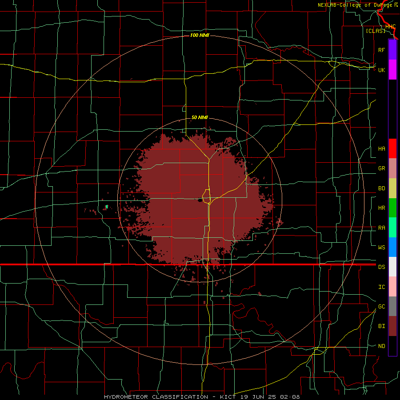Click the WS legend label
The height and width of the screenshot is (400, 400).
(x=381, y=247)
